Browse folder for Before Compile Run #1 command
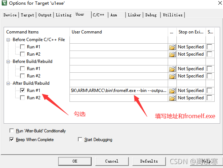 [172, 47]
